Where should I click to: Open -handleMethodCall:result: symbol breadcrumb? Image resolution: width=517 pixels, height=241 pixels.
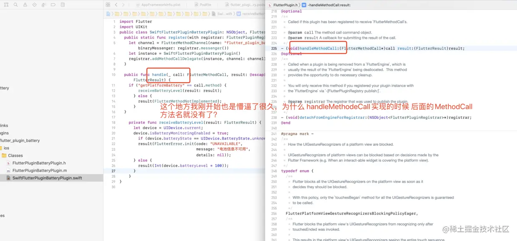[x=326, y=5]
